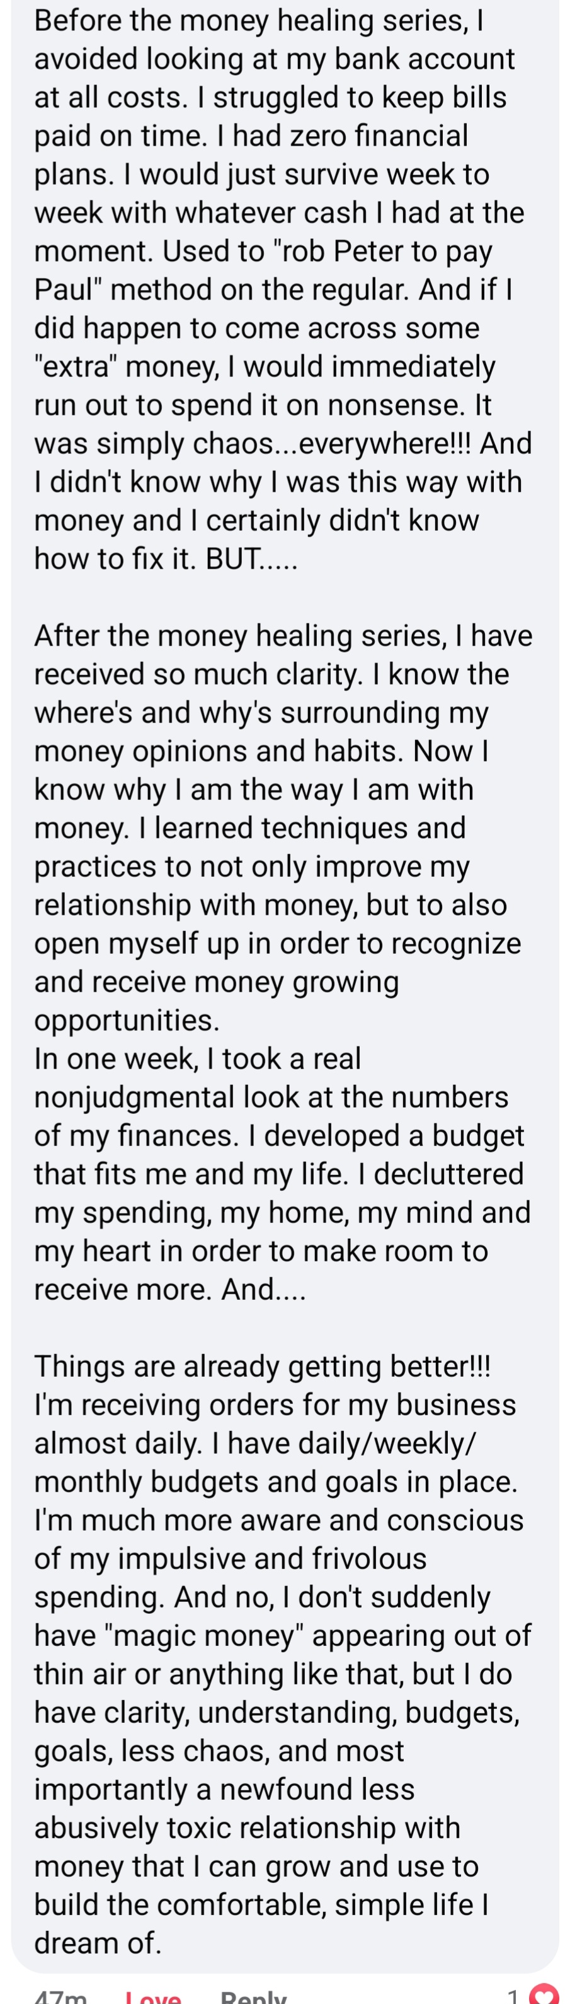Viewport: 582px width, 2004px height.
Task: Click 'I'm receiving orders for my business' sentence
Action: 275,1405
